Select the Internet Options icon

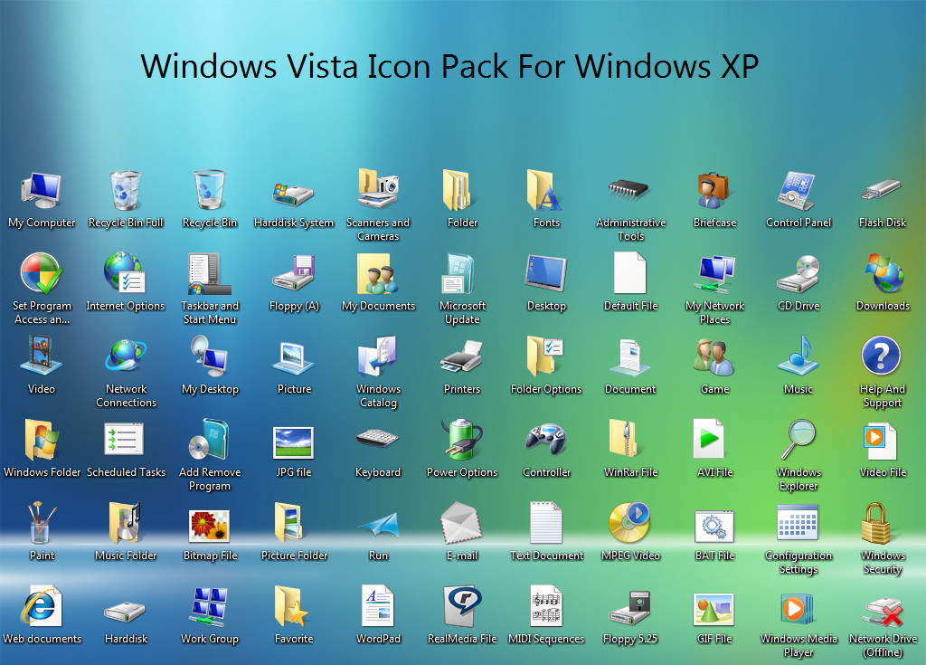tap(125, 272)
